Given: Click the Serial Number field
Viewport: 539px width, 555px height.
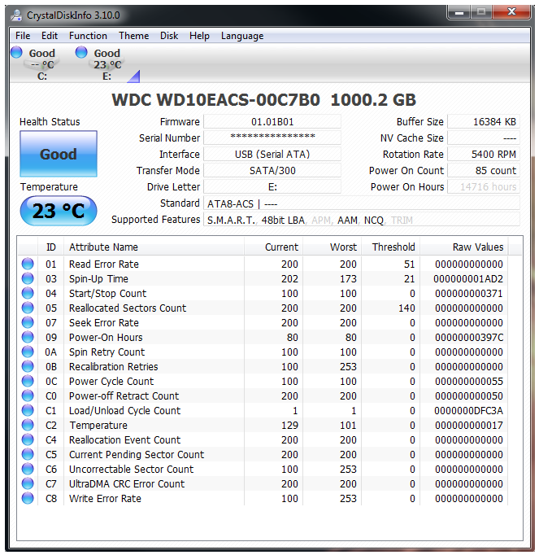Looking at the screenshot, I should (272, 138).
